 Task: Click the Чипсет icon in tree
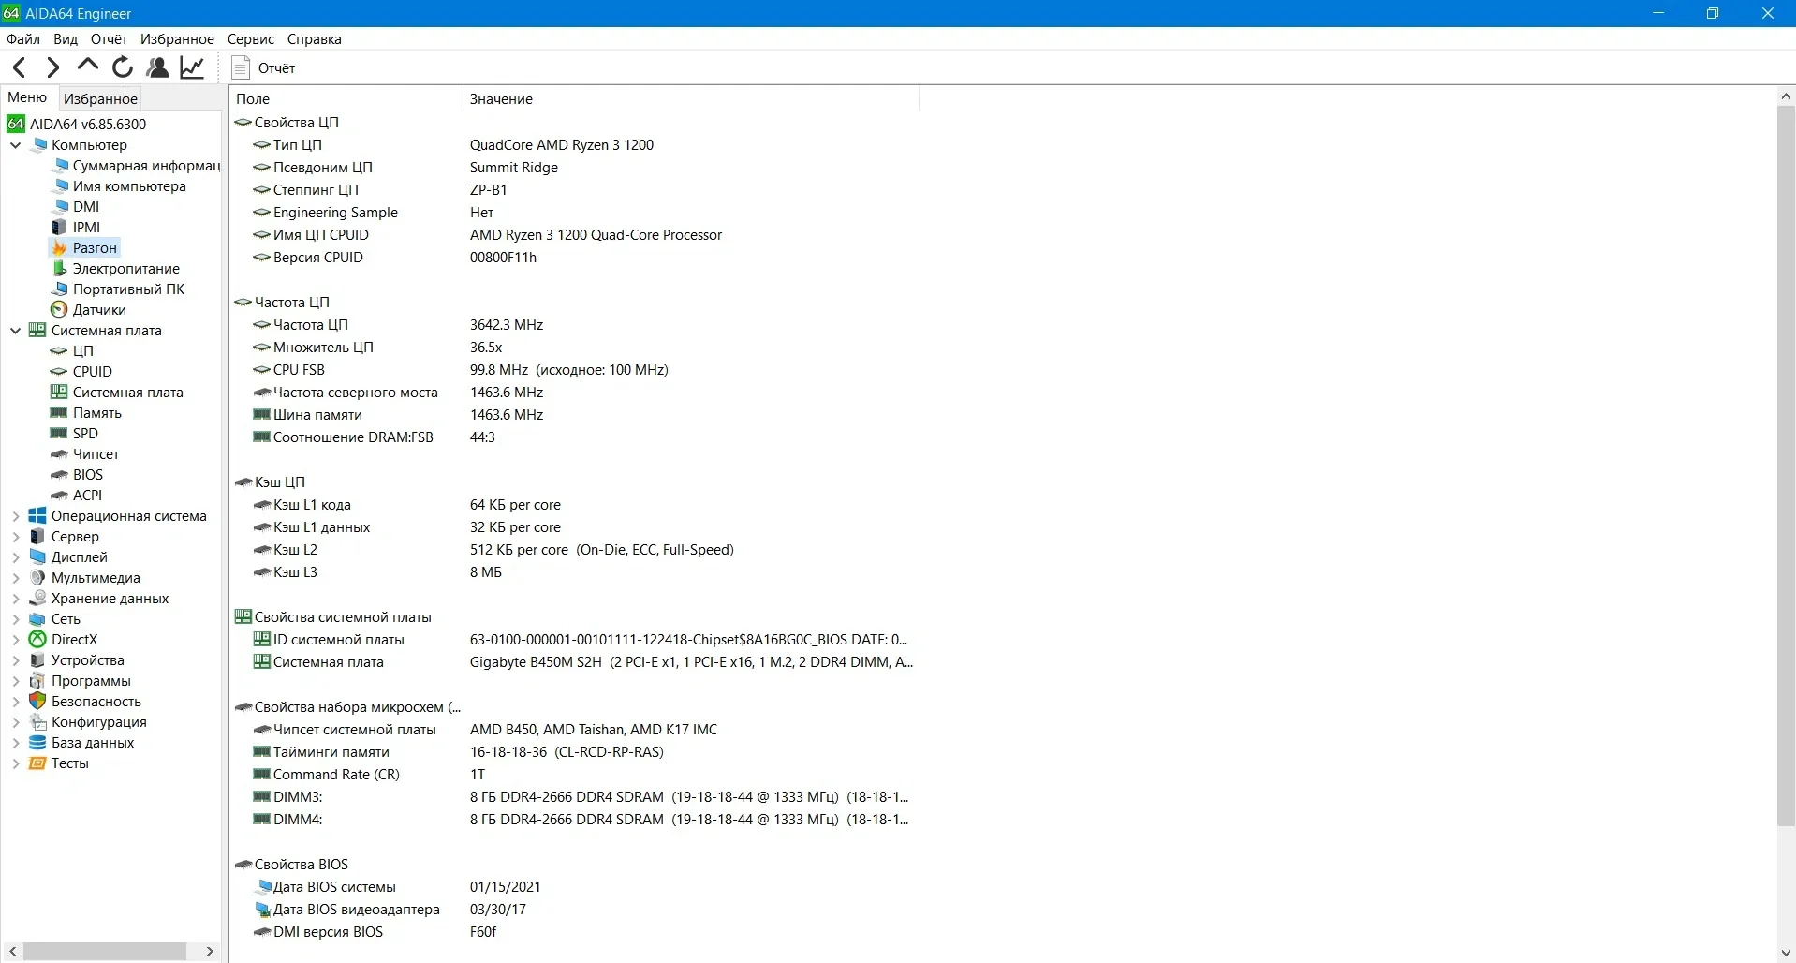(x=59, y=454)
